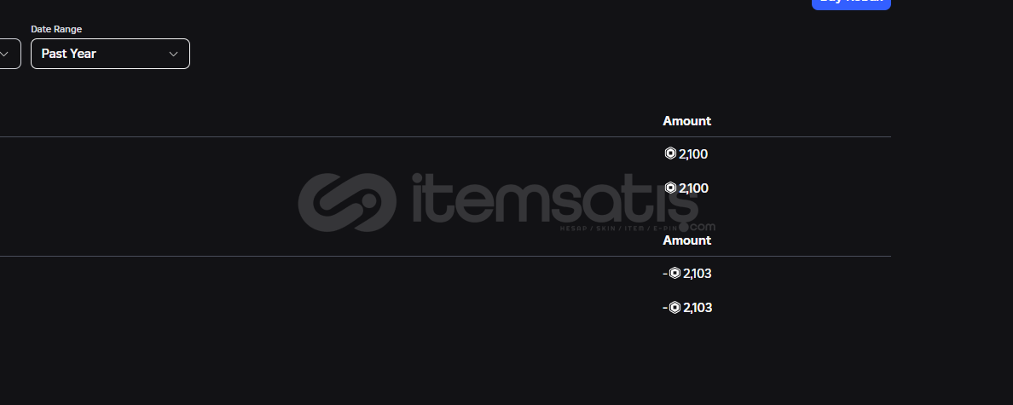The height and width of the screenshot is (405, 1013).
Task: Click the HESAP / SKIN / ITEM / E-PIN tagline
Action: point(617,229)
